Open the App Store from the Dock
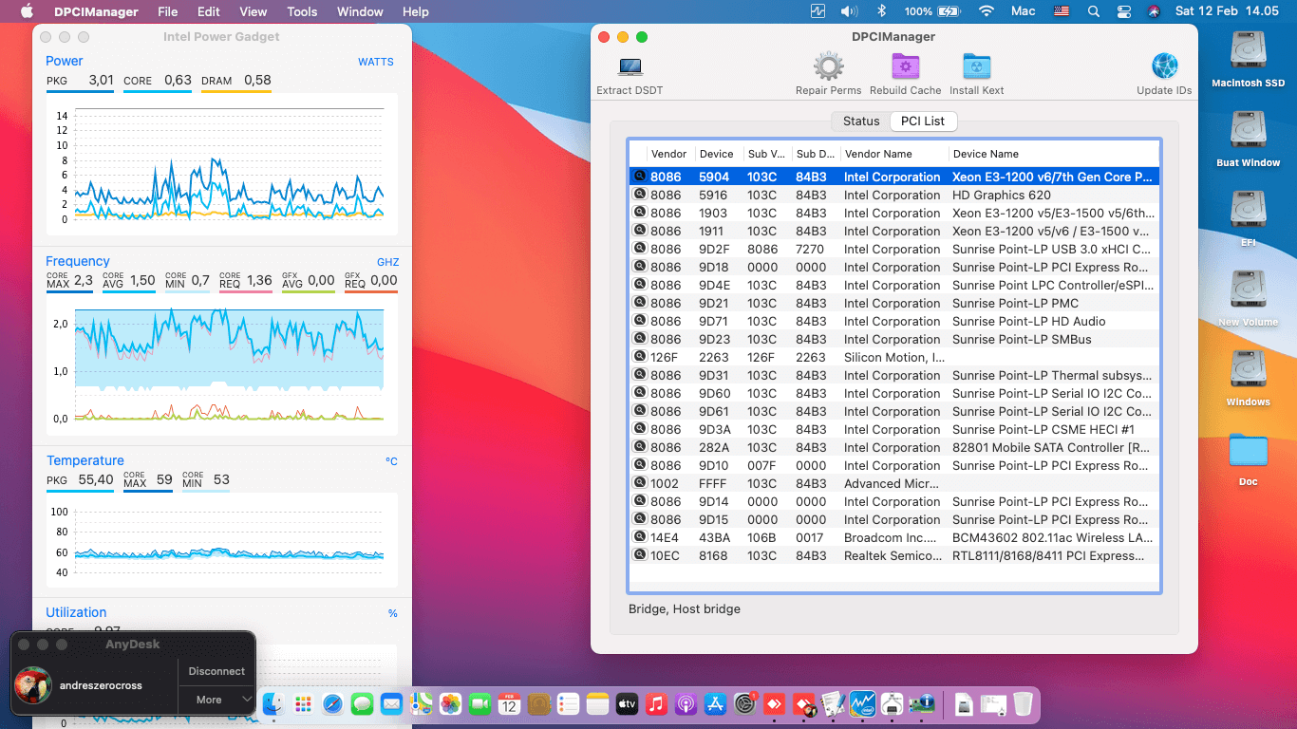Image resolution: width=1297 pixels, height=729 pixels. coord(715,704)
